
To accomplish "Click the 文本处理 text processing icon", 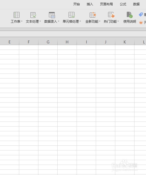I will (33, 15).
